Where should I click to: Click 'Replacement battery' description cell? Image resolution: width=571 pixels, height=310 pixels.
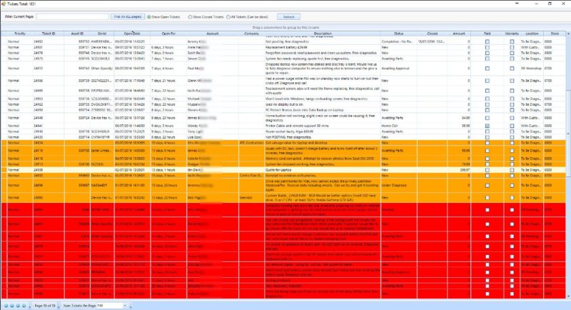[323, 47]
